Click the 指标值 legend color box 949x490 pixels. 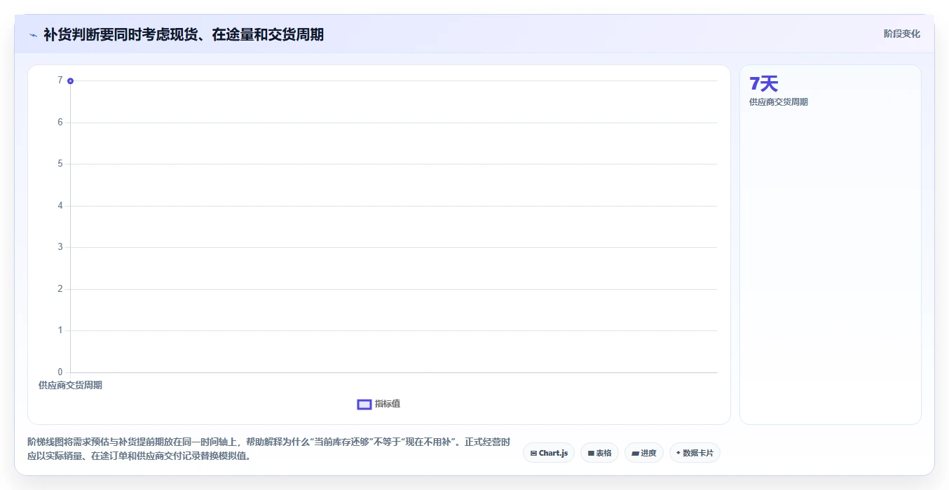pyautogui.click(x=364, y=404)
